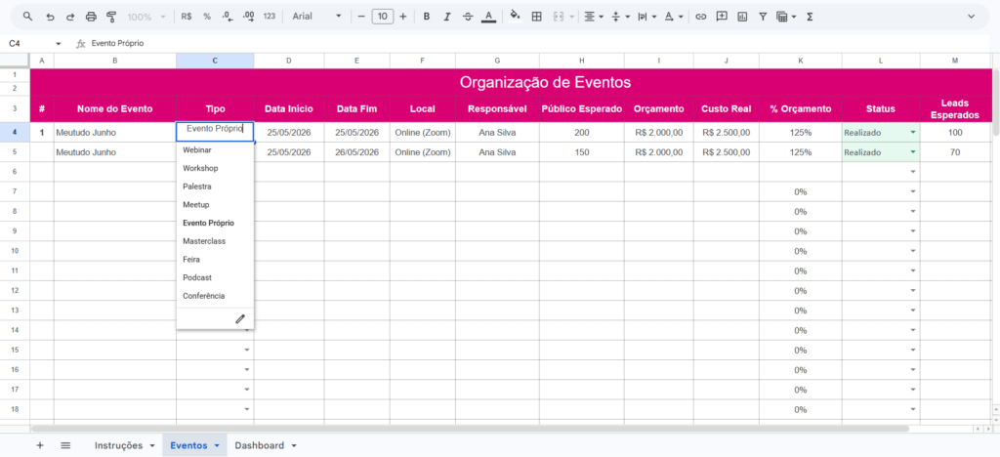This screenshot has width=1000, height=457.
Task: Open the filter views table icon dropdown
Action: 786,17
